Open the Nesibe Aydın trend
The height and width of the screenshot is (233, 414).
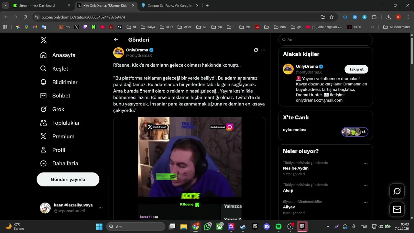click(x=296, y=168)
